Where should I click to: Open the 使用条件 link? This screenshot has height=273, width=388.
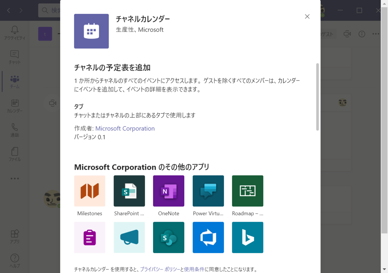pos(194,269)
